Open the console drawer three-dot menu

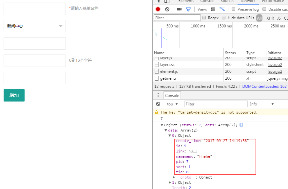pyautogui.click(x=158, y=95)
